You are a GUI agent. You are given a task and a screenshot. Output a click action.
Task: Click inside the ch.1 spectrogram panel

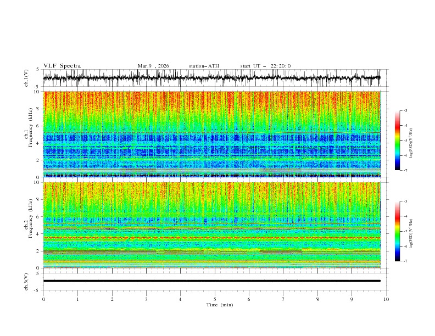click(x=212, y=134)
